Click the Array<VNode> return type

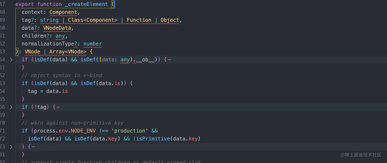coord(68,52)
